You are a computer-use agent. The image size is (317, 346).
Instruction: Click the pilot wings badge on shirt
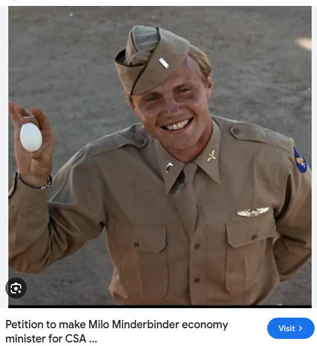click(252, 212)
